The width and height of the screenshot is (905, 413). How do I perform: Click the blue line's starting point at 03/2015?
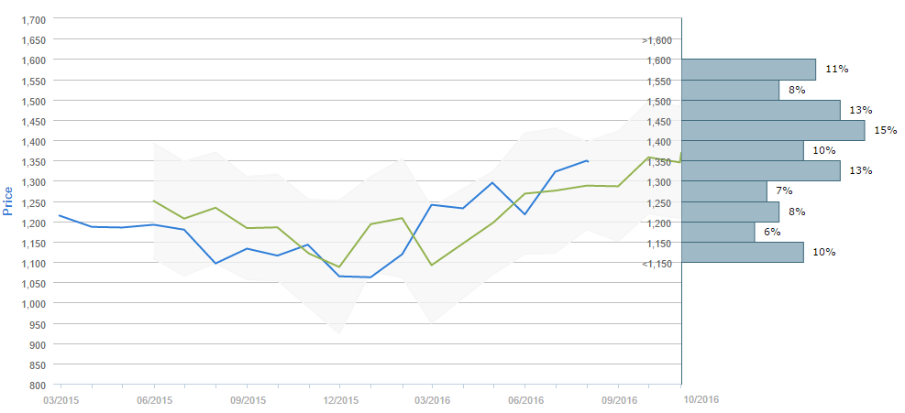tap(60, 215)
